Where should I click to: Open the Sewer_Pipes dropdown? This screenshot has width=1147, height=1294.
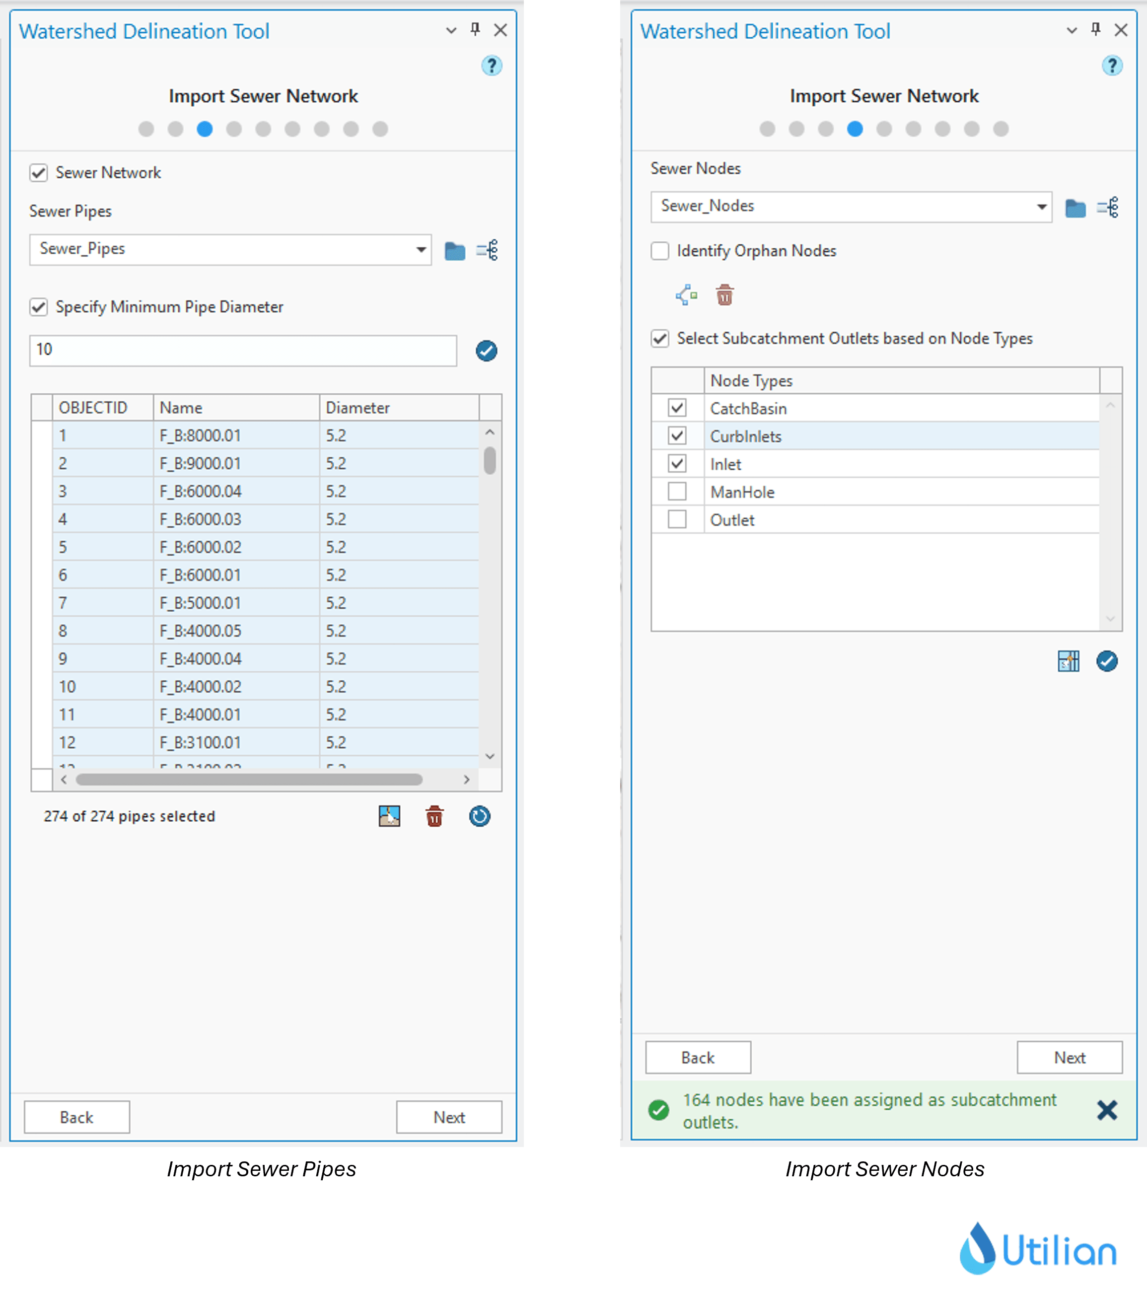pyautogui.click(x=420, y=249)
